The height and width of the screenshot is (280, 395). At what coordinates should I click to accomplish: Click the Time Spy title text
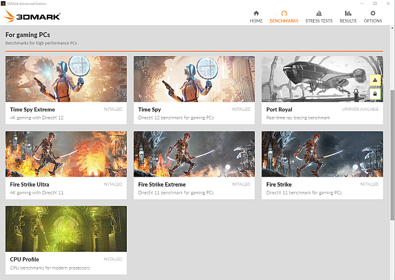tap(150, 110)
